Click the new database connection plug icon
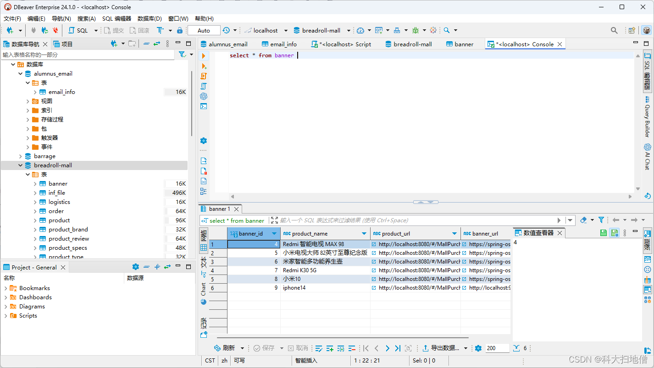Screen dimensions: 654x368 10,30
